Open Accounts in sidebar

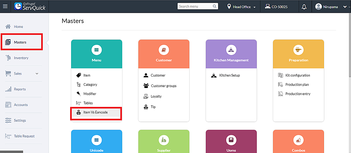coord(21,105)
